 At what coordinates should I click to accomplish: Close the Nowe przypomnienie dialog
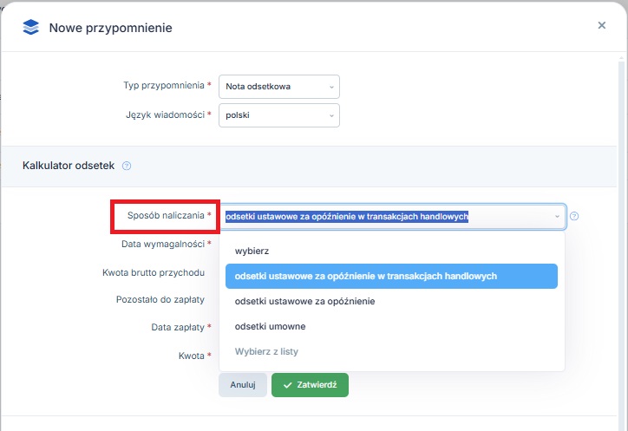(x=602, y=25)
